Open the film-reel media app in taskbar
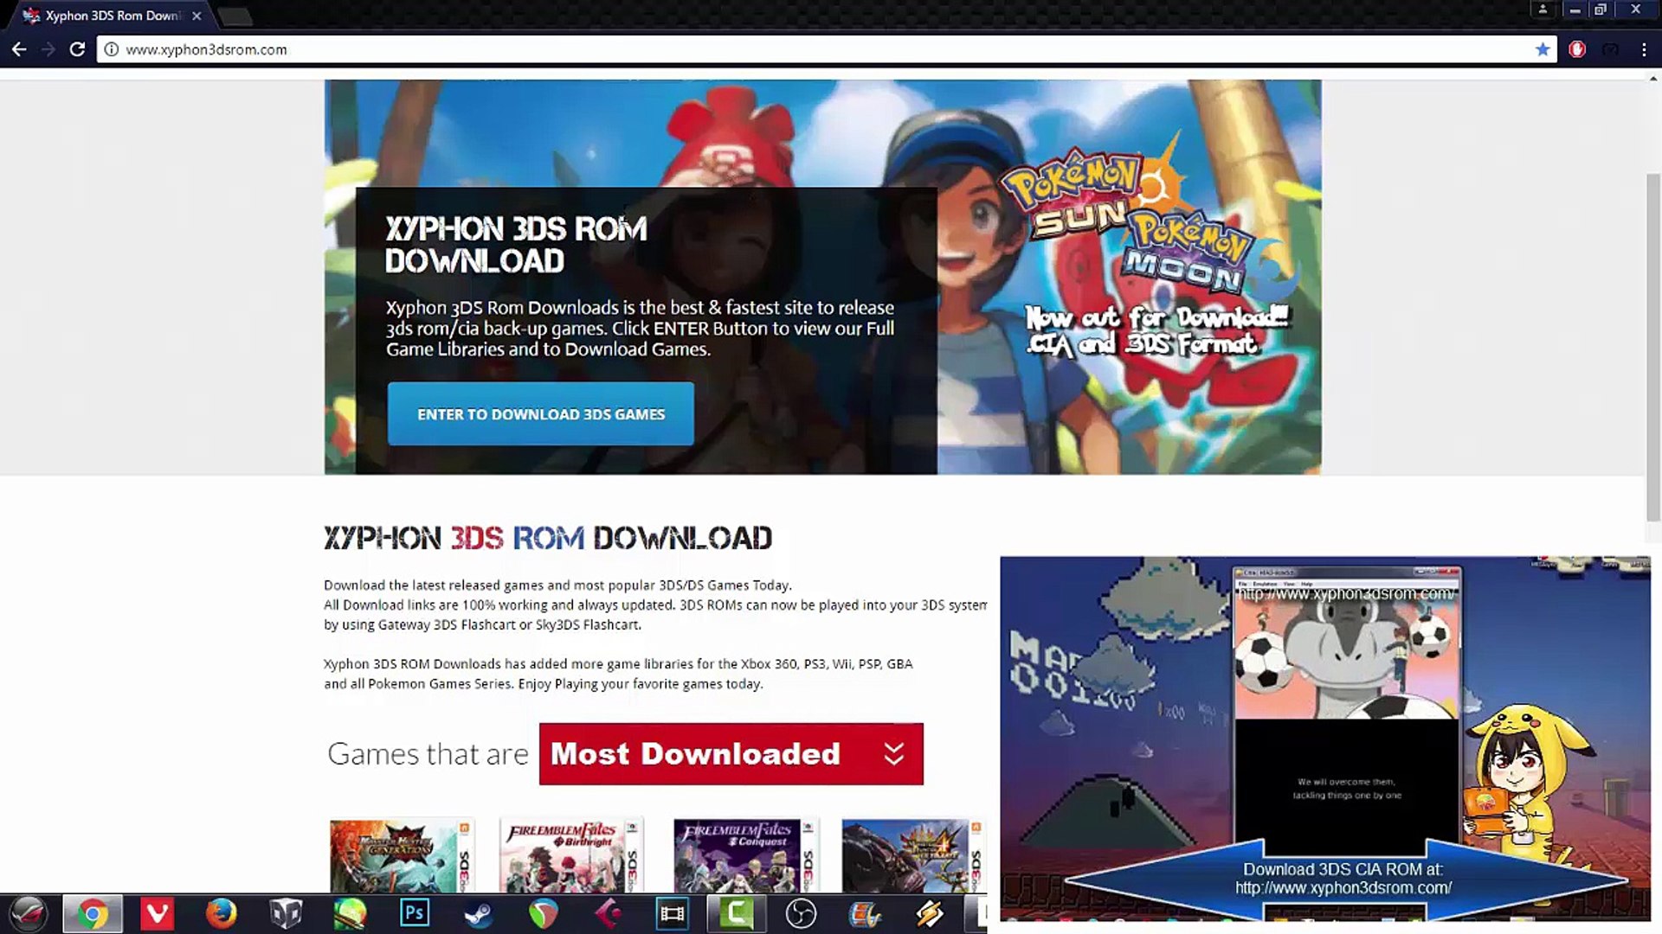Image resolution: width=1662 pixels, height=934 pixels. click(x=865, y=913)
